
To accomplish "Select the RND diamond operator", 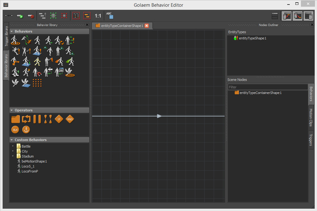I will pyautogui.click(x=70, y=119).
